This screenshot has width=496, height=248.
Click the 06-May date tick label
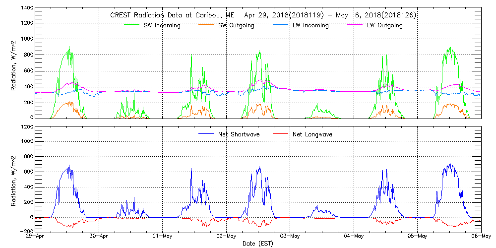pyautogui.click(x=480, y=237)
